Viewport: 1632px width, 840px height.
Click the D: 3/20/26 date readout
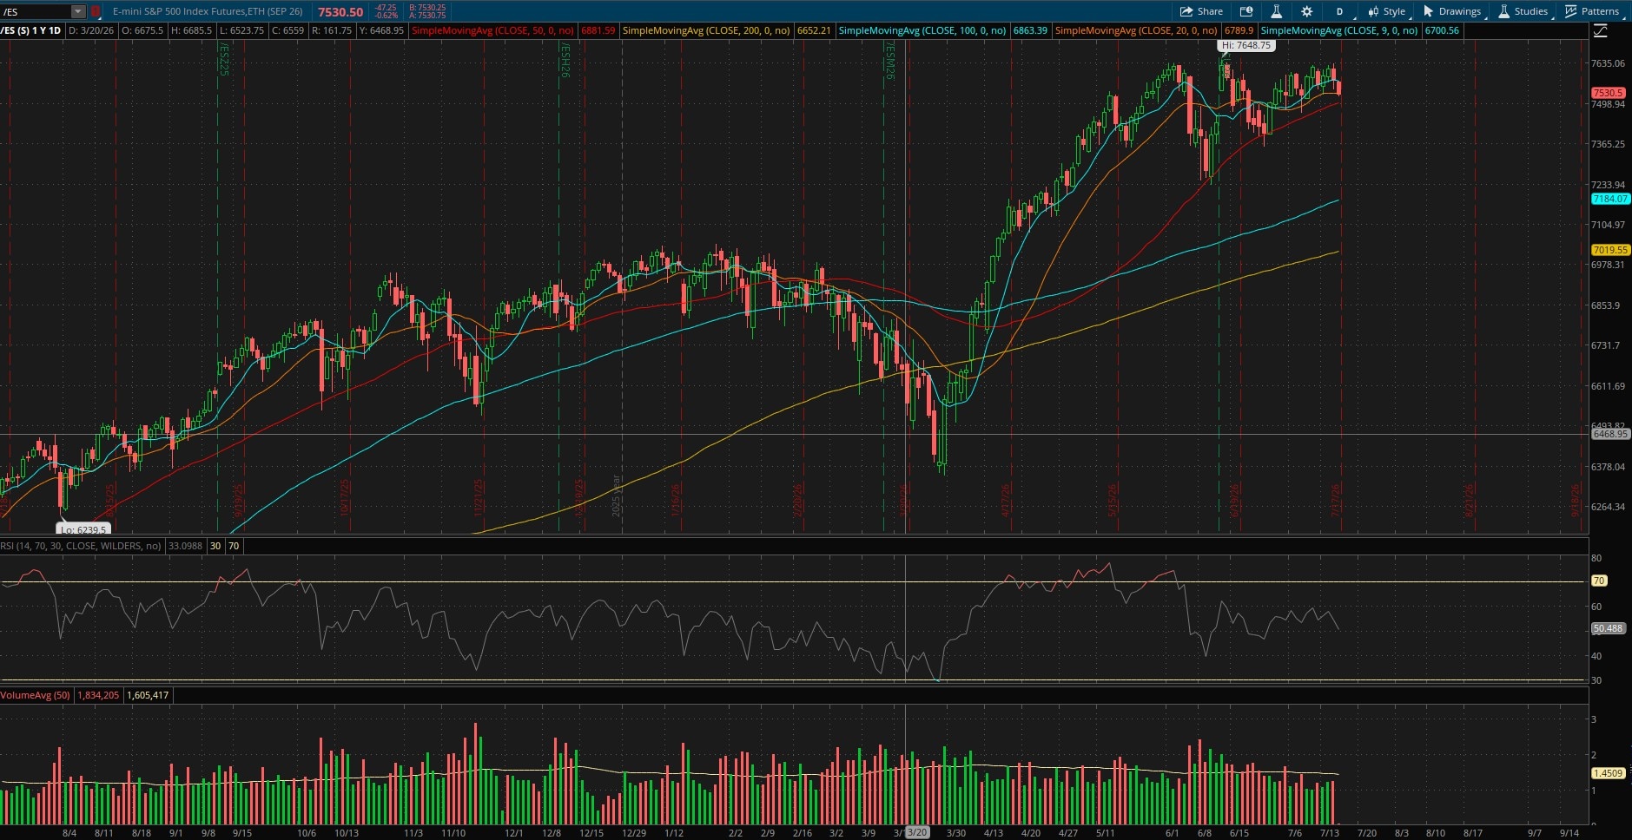click(x=91, y=30)
